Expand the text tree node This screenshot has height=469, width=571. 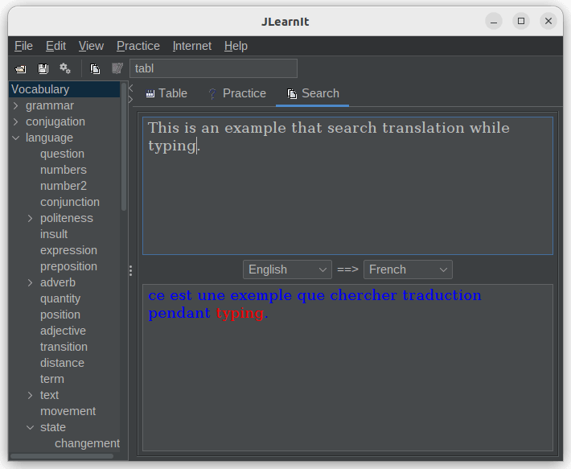click(31, 396)
